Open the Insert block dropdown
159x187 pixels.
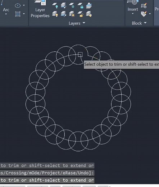(x=133, y=14)
